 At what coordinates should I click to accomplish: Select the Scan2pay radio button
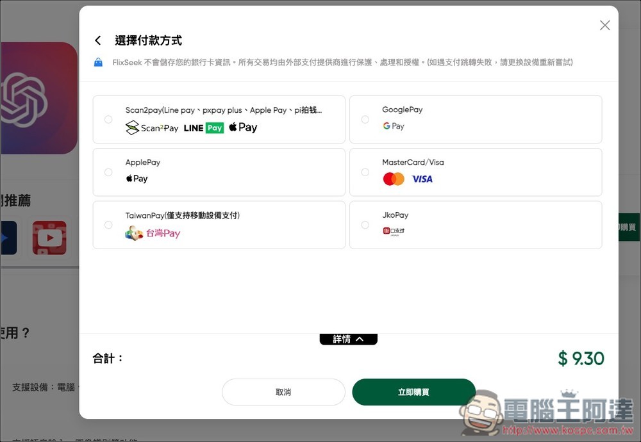(108, 119)
